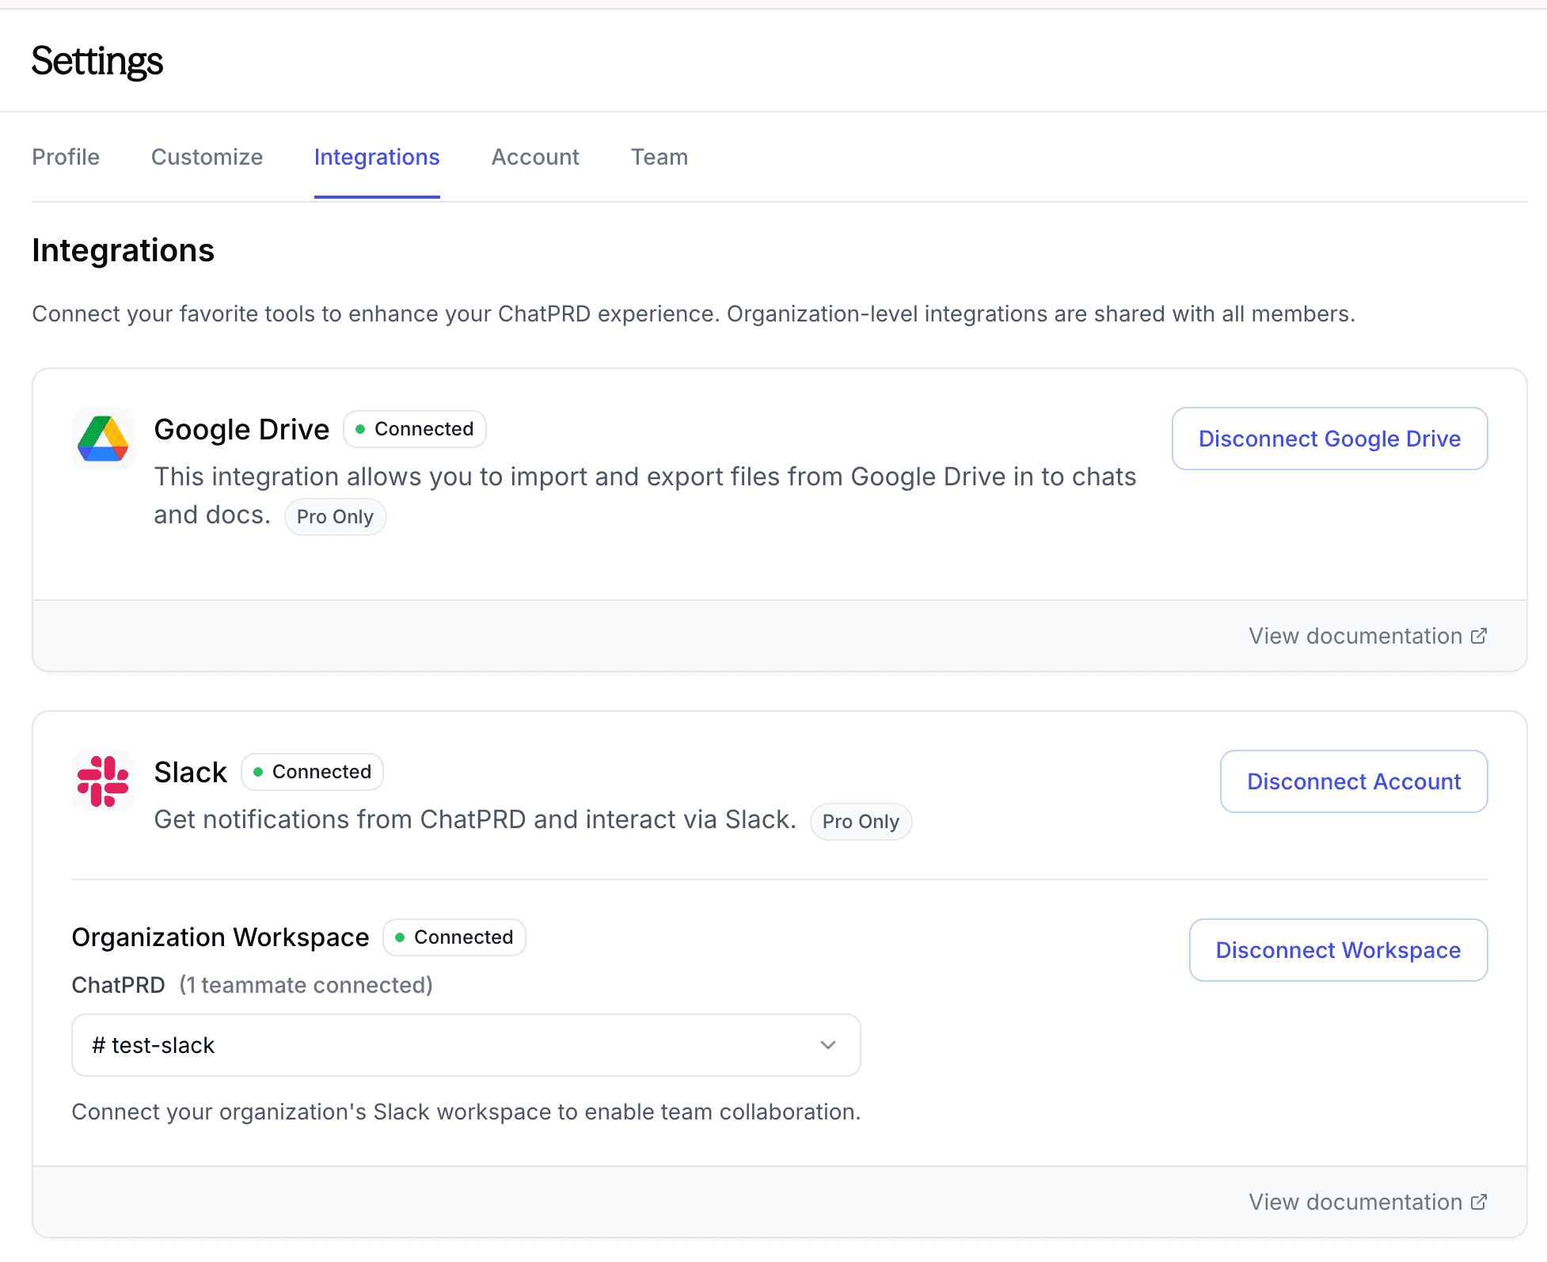Switch to the Team tab

(659, 157)
